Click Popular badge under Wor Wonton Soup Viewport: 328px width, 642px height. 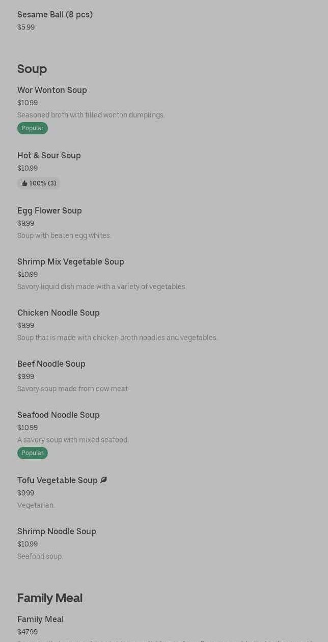pyautogui.click(x=33, y=128)
